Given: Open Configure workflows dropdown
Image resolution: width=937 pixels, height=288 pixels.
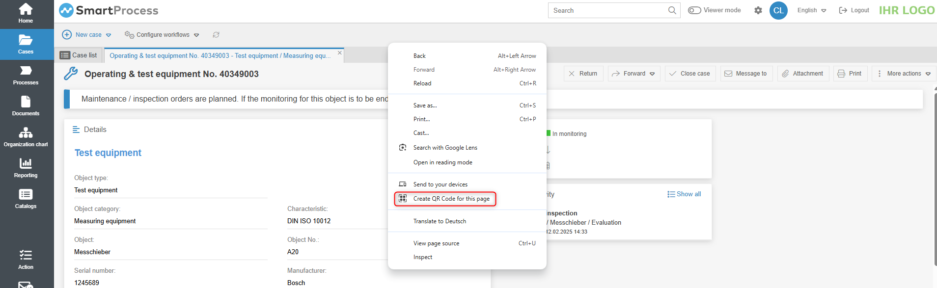Looking at the screenshot, I should 162,35.
